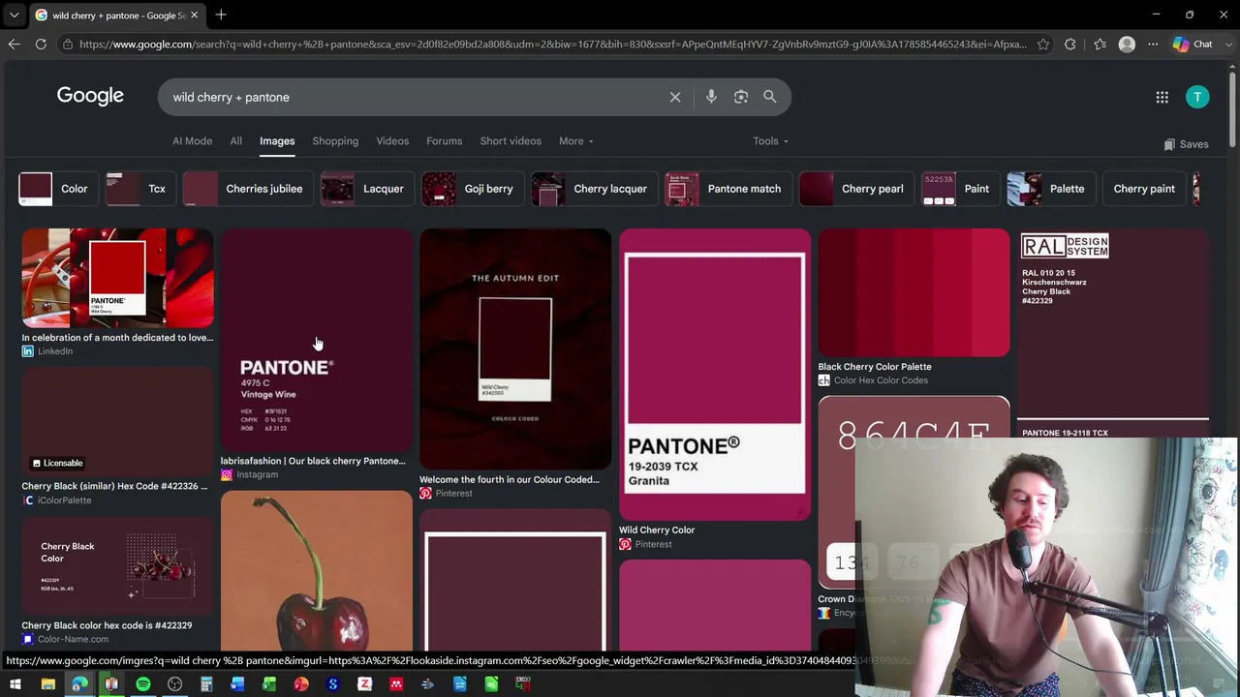
Task: Open the browser extensions menu
Action: point(1069,44)
